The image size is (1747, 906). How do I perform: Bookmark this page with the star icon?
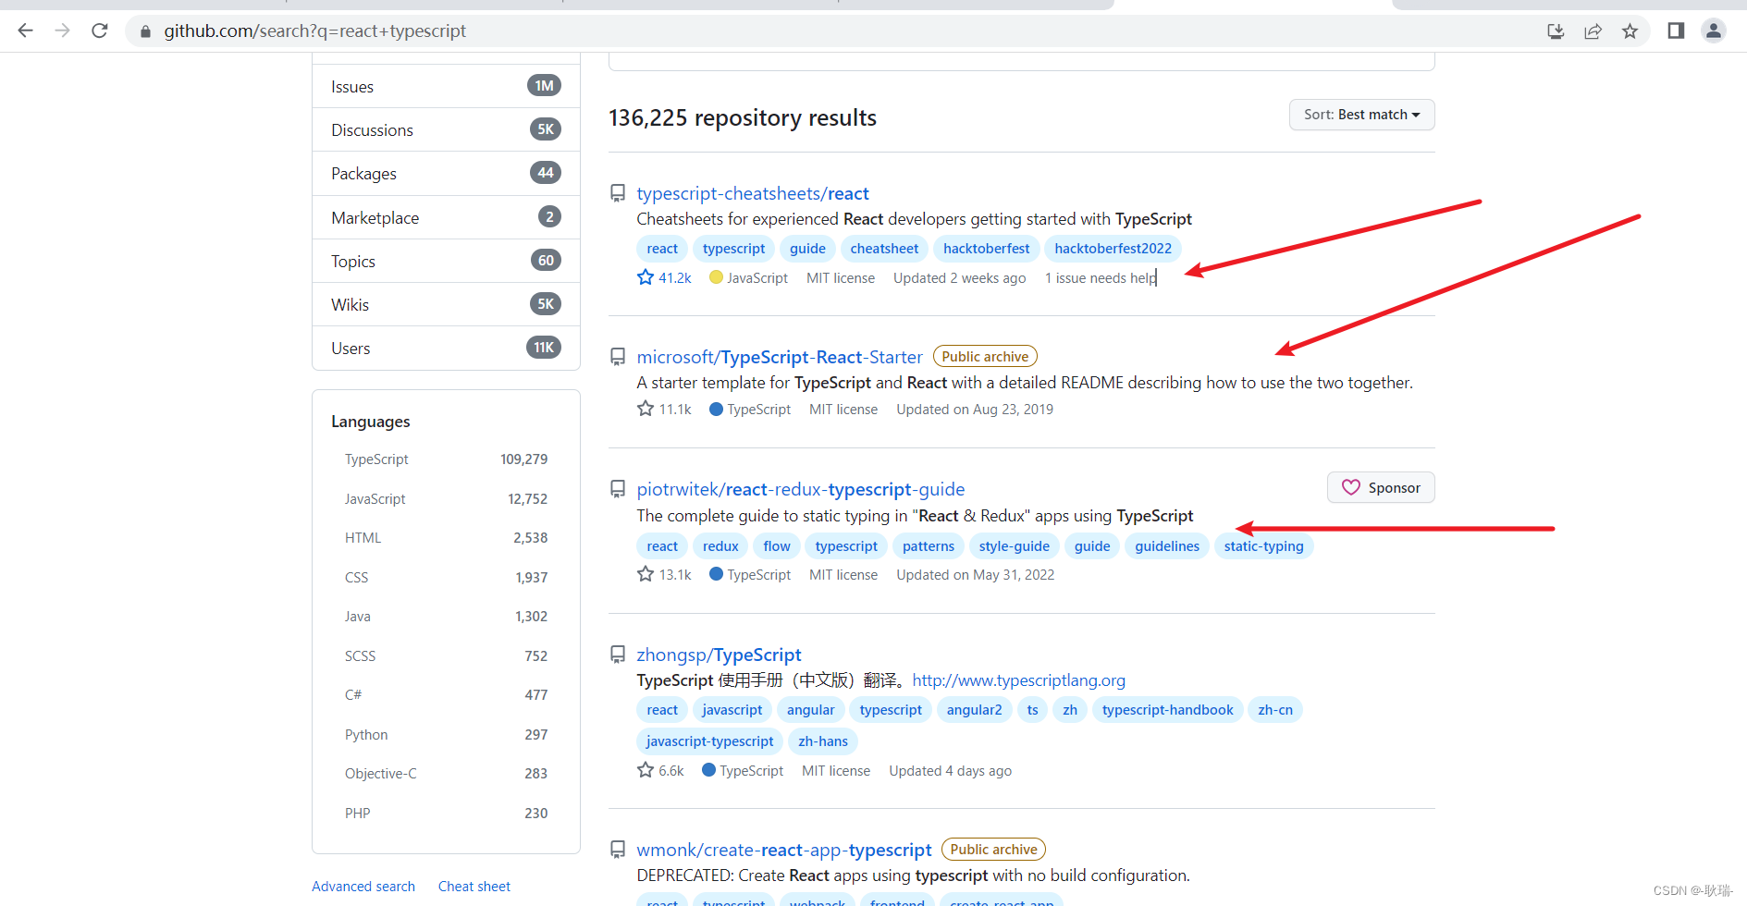[x=1630, y=31]
